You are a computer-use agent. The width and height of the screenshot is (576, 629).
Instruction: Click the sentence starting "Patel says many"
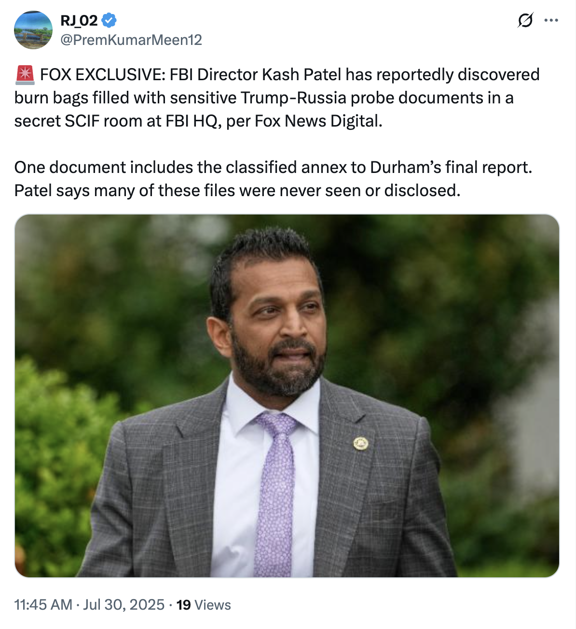[x=237, y=191]
